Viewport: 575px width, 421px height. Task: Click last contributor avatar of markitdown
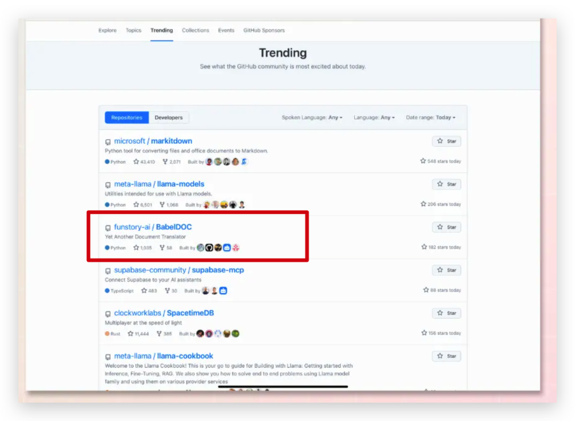pyautogui.click(x=244, y=162)
